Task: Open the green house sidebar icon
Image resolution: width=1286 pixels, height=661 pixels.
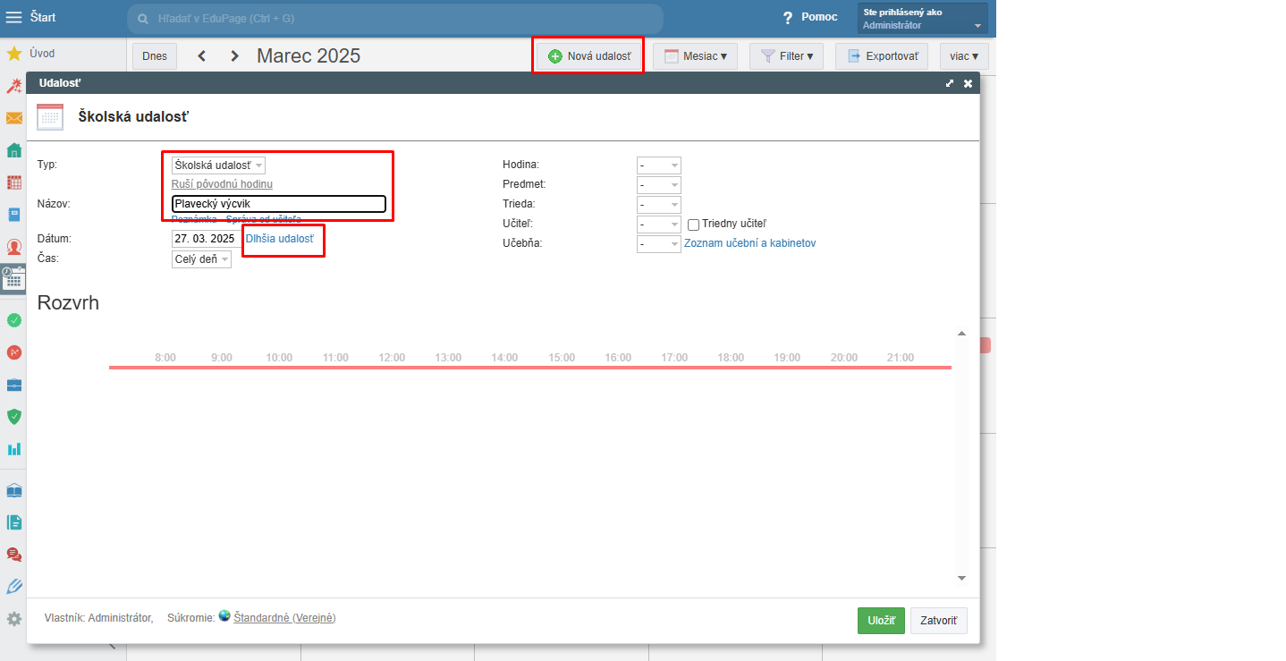Action: point(13,150)
